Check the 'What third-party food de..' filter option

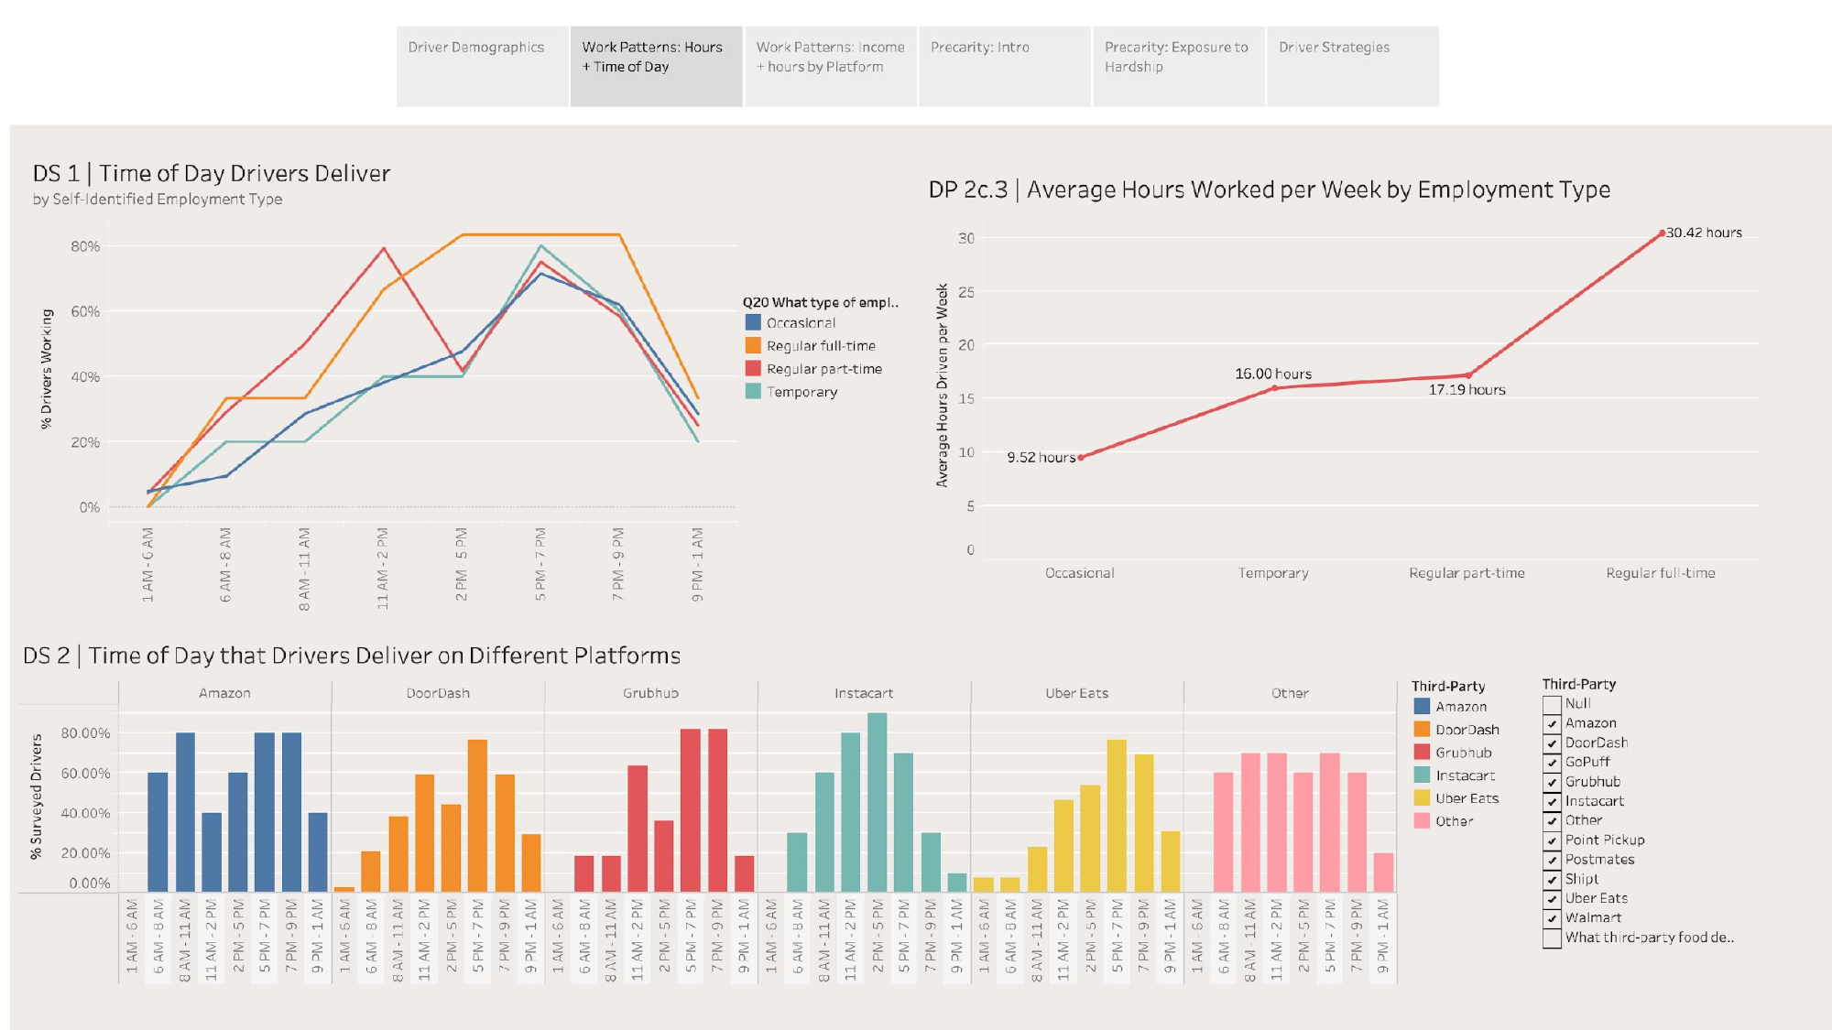click(x=1549, y=936)
